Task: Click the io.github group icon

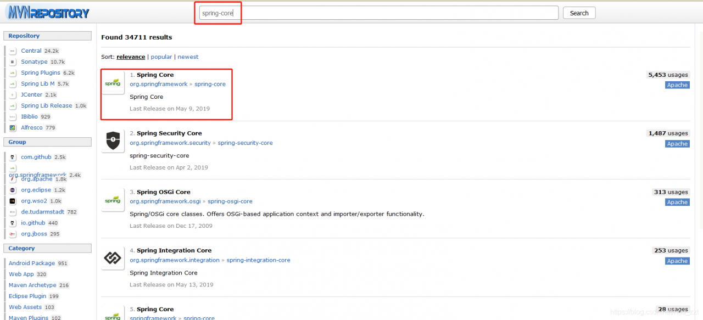Action: (13, 223)
